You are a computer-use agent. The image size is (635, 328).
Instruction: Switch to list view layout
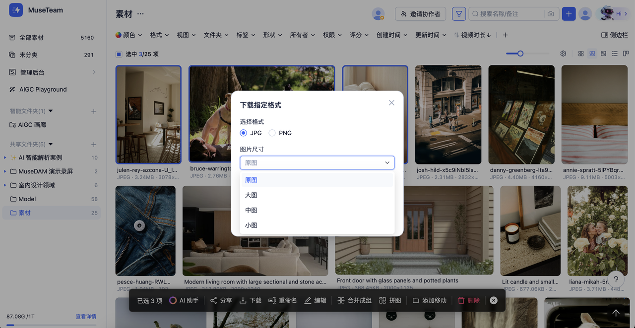[614, 53]
